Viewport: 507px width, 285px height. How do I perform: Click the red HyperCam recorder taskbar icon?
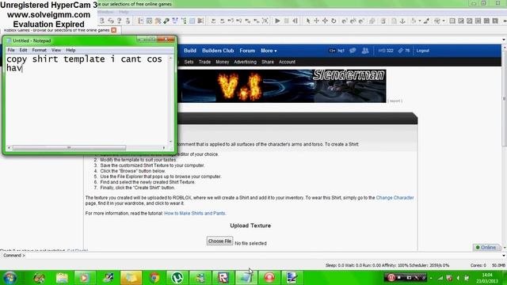coord(269,278)
